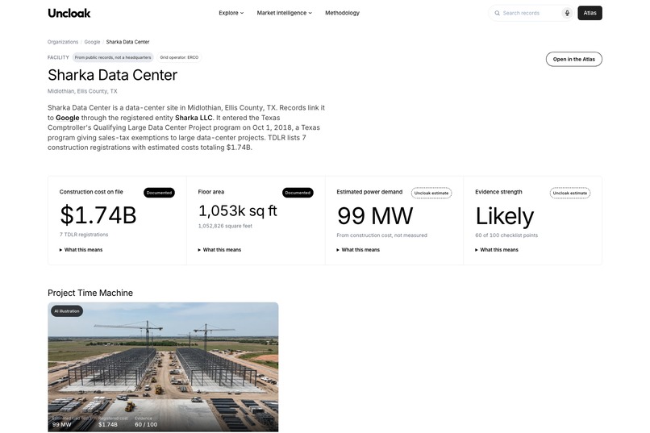Viewport: 650px width, 433px height.
Task: Click Uncloak estimate badge on power demand card
Action: coord(431,193)
